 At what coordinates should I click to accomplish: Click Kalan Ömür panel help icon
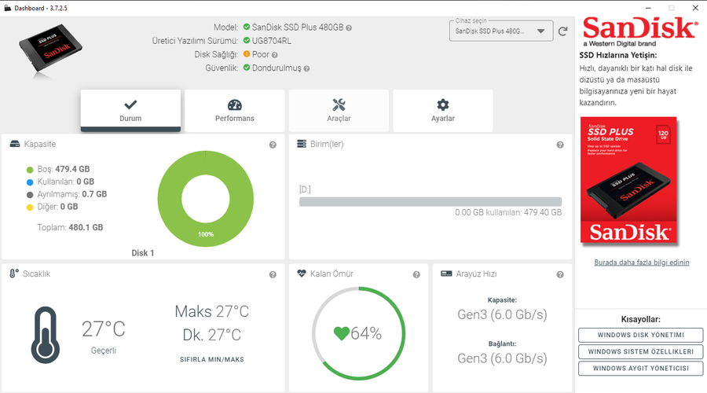(416, 274)
